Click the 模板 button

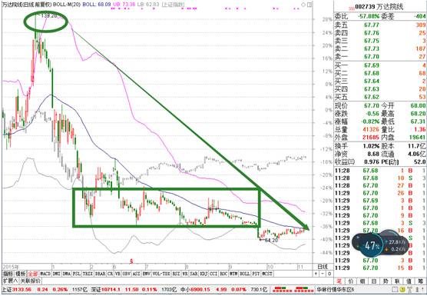tap(21, 274)
